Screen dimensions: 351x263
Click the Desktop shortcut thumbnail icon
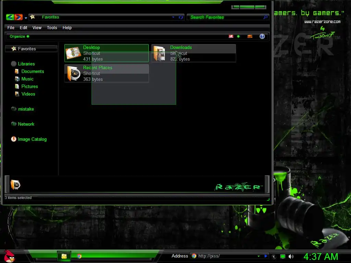73,53
